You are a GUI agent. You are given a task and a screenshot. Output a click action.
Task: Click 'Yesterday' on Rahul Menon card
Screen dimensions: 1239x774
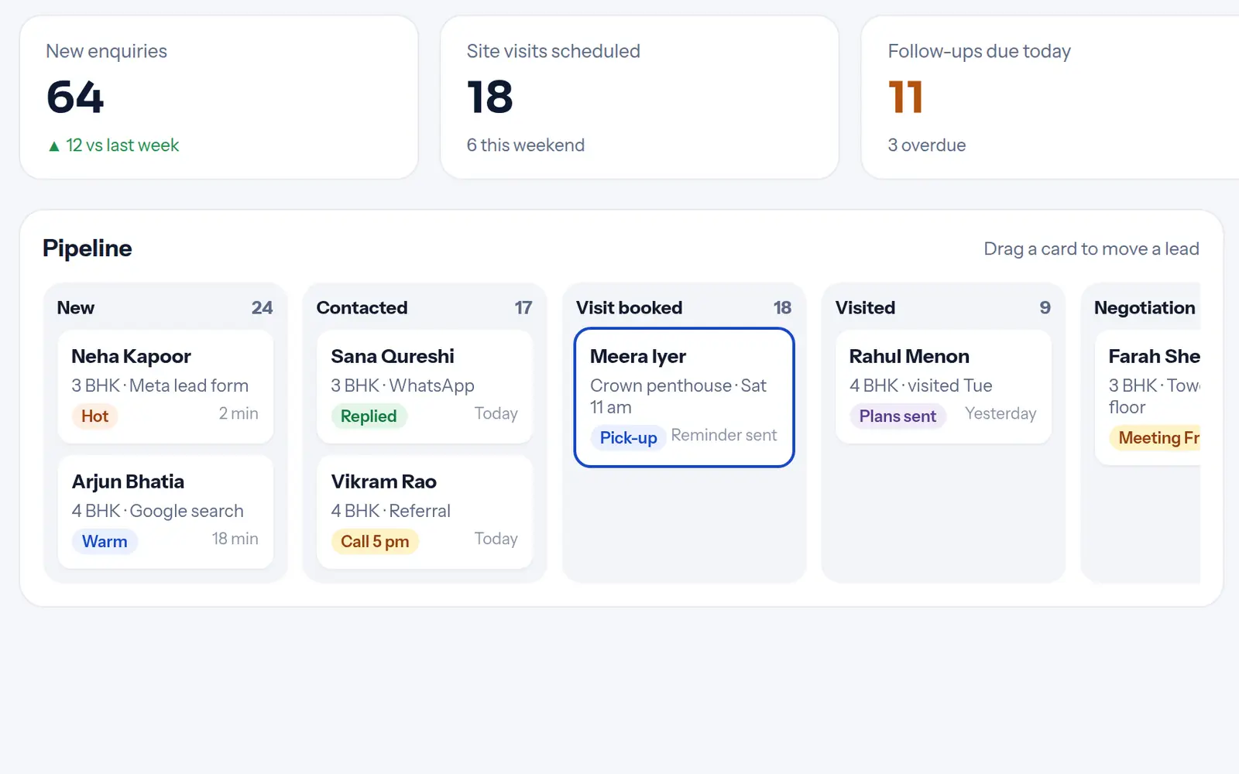[1000, 413]
